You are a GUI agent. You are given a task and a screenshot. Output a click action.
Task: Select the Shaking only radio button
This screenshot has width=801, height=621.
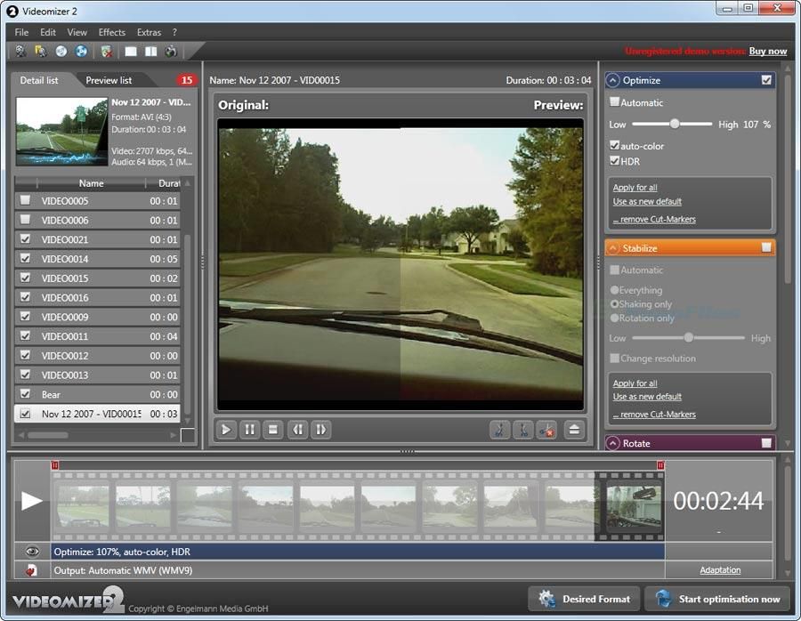[614, 304]
